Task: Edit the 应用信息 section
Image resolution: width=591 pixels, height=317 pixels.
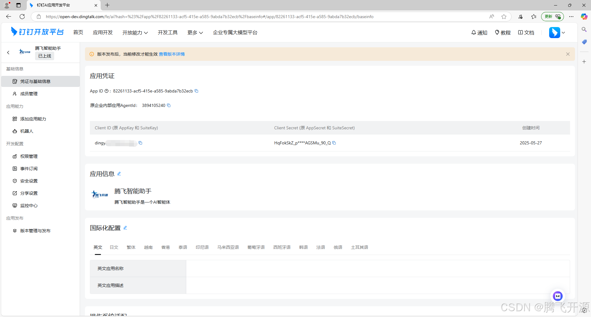Action: [x=119, y=174]
